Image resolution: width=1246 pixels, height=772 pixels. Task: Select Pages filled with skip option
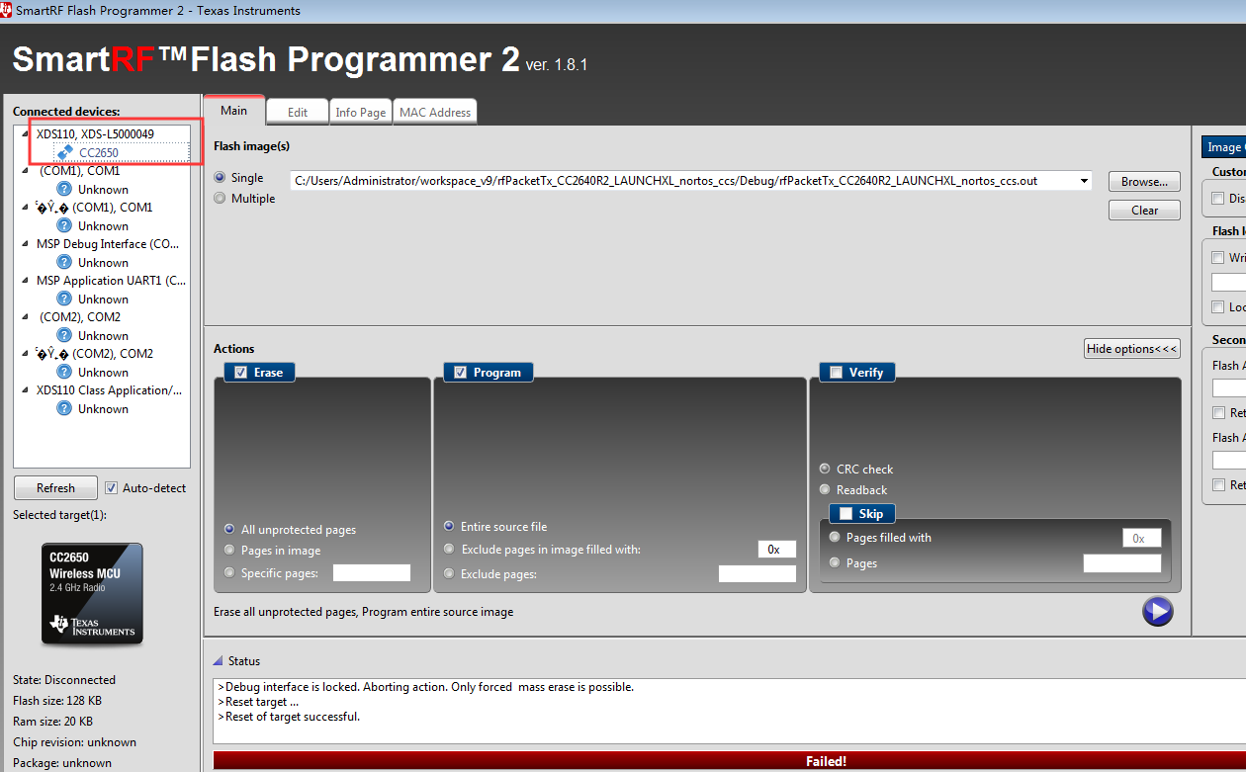(835, 537)
